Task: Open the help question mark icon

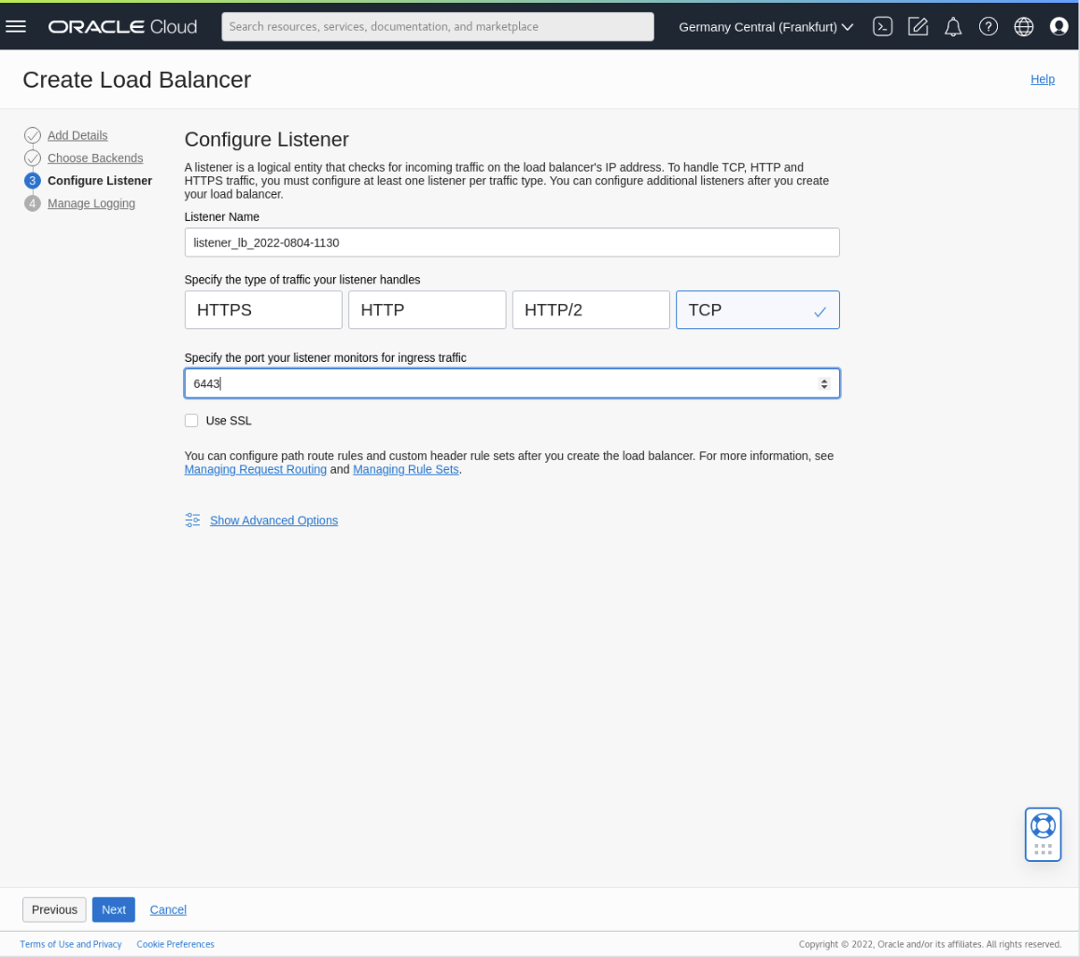Action: click(x=988, y=26)
